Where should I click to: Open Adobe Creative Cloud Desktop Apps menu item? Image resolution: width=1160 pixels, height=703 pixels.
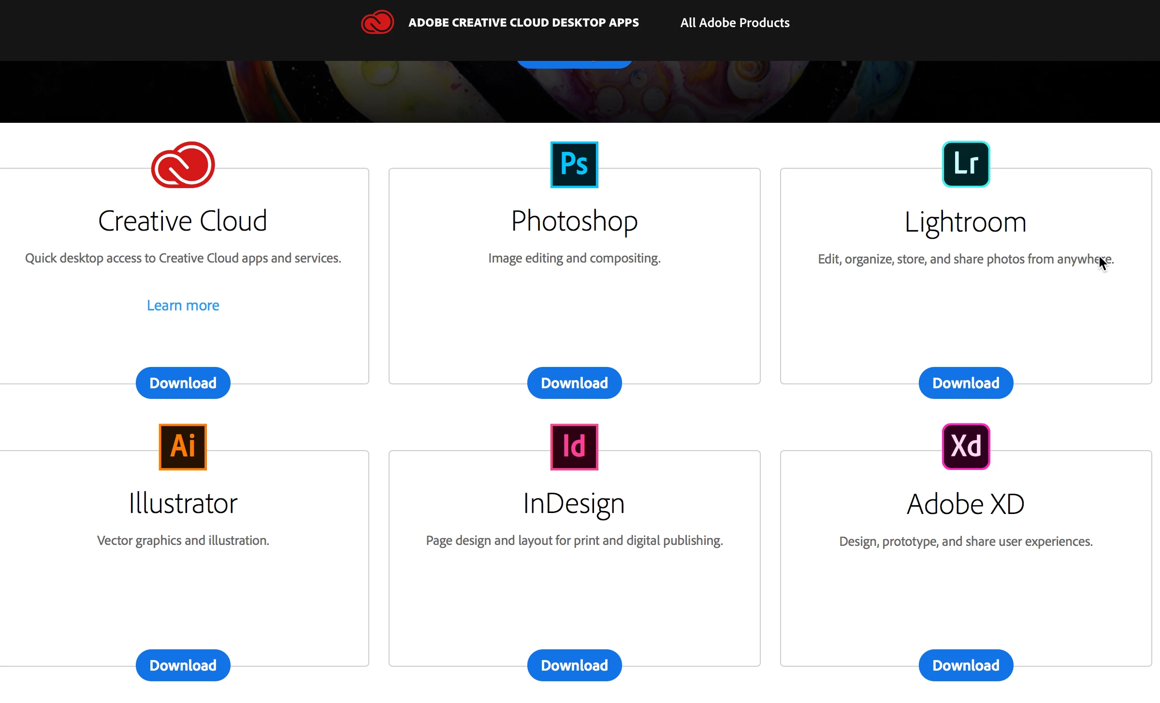523,22
